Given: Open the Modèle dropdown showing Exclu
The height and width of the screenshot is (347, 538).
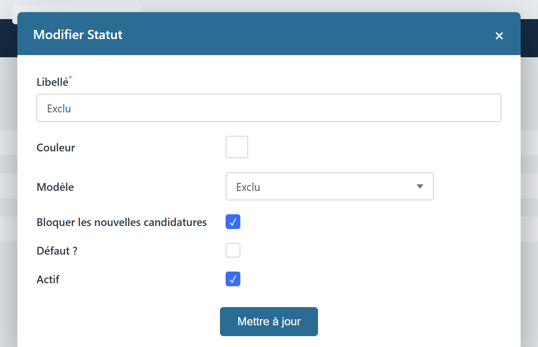Looking at the screenshot, I should (330, 187).
